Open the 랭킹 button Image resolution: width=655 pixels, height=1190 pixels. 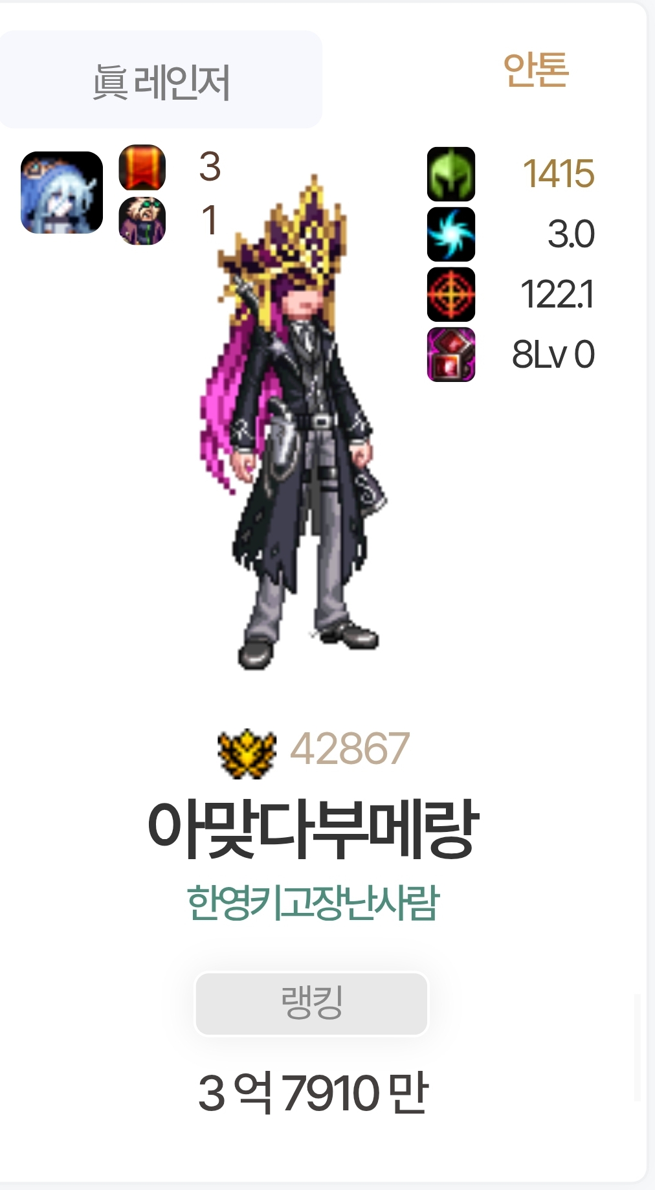[x=311, y=1004]
